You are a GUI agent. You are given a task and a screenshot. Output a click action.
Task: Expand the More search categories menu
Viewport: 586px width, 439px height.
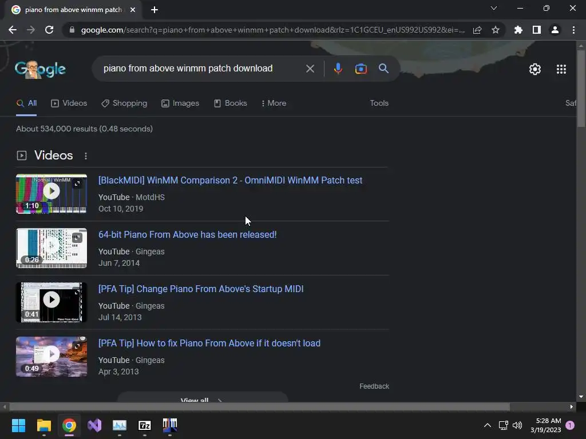coord(274,103)
